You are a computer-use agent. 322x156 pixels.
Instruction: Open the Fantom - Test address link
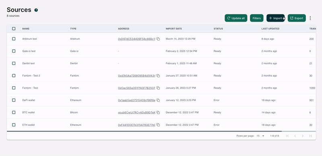click(x=136, y=88)
